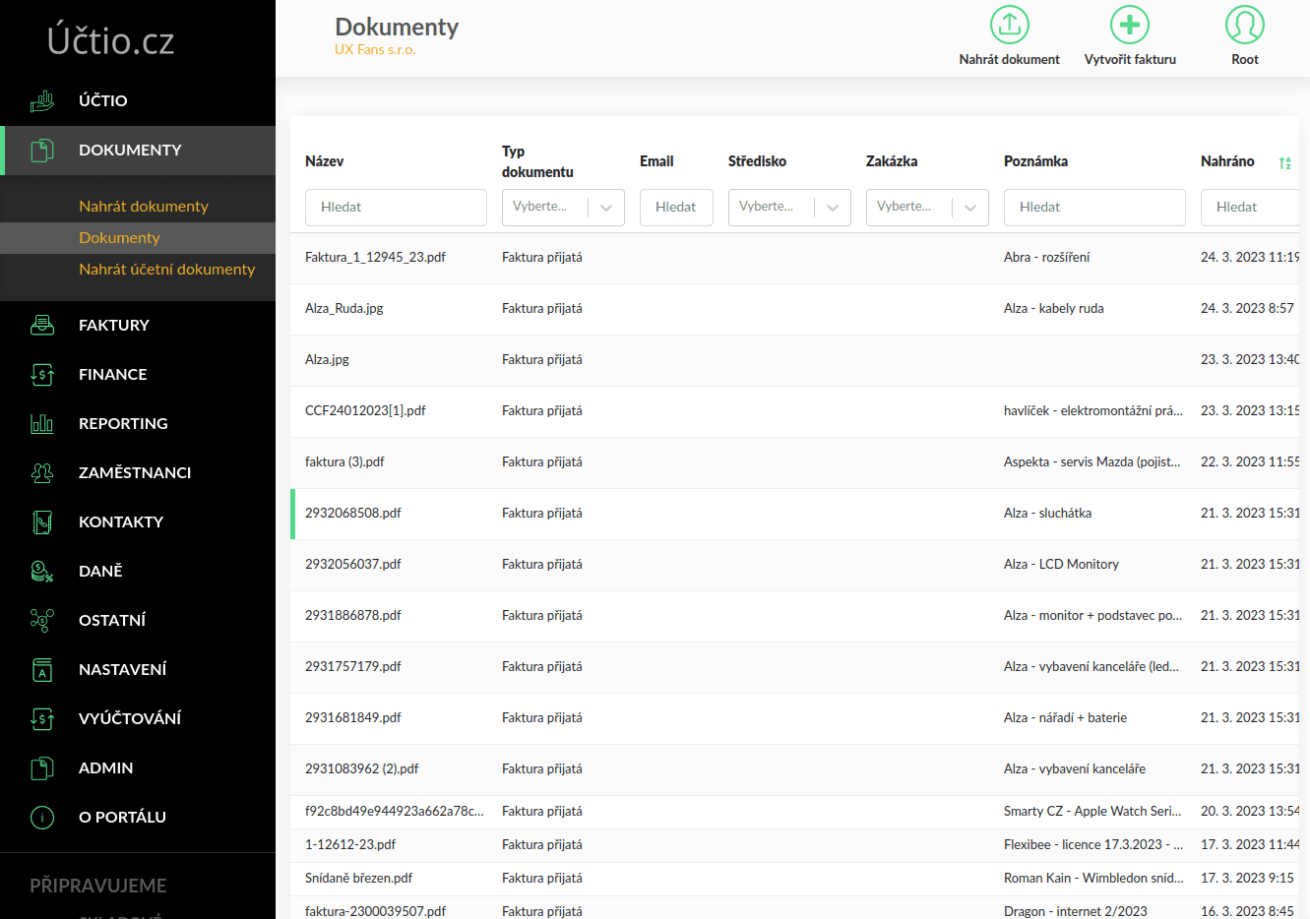
Task: Click the Název search input field
Action: (x=396, y=208)
